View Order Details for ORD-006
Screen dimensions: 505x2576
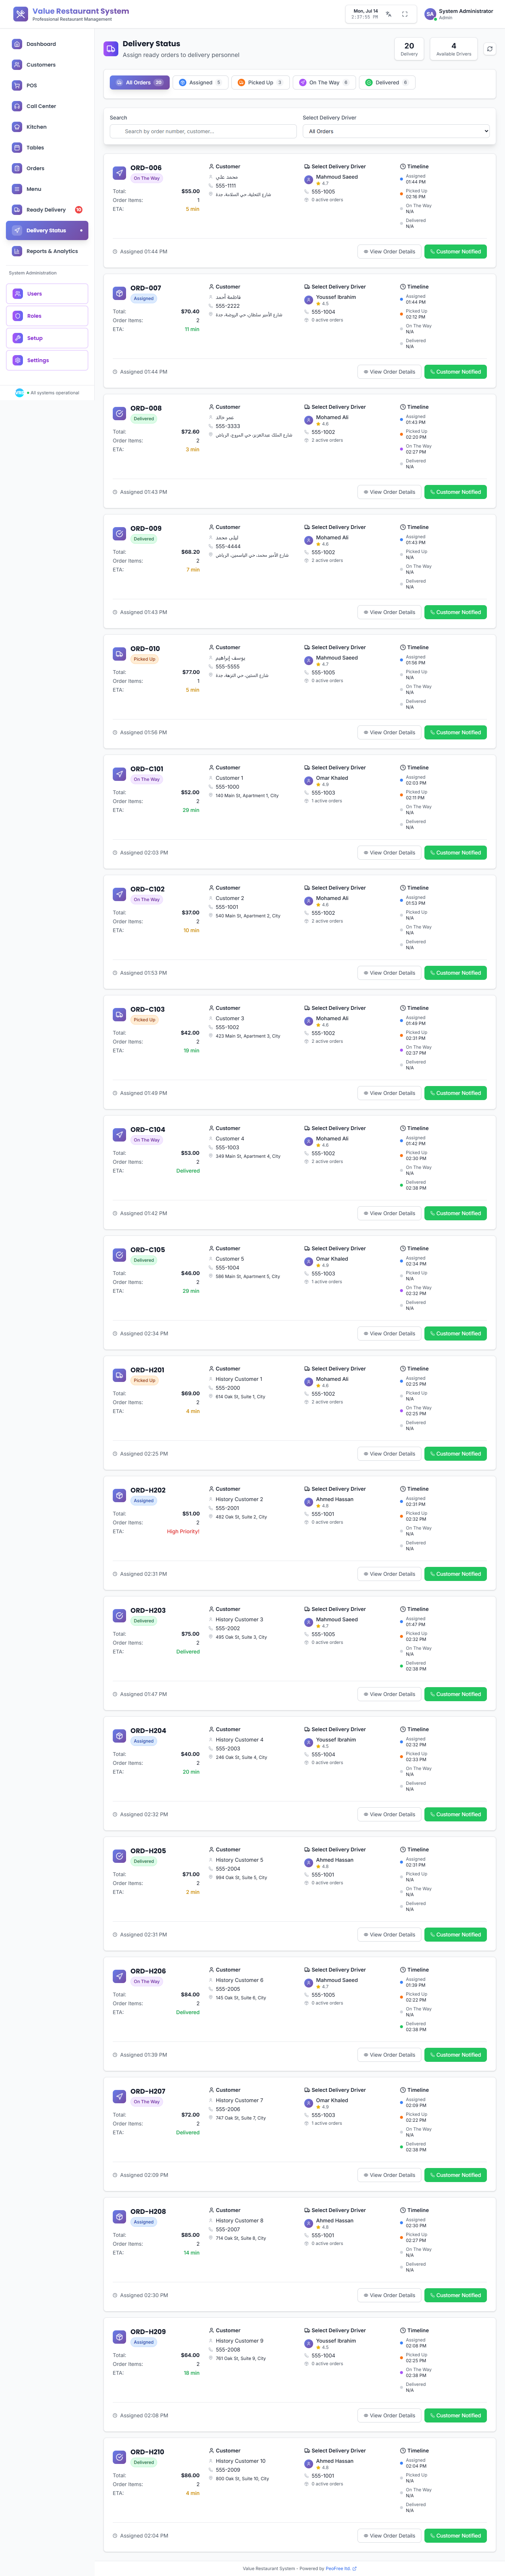coord(389,252)
